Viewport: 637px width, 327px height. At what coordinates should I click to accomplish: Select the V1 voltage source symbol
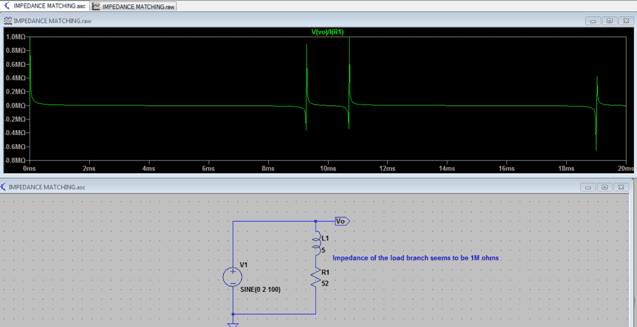coord(233,277)
